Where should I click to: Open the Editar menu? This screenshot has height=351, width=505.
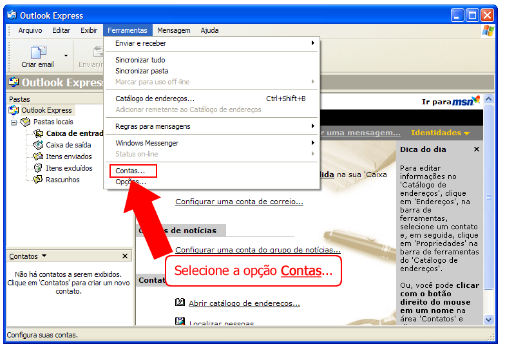(x=61, y=30)
